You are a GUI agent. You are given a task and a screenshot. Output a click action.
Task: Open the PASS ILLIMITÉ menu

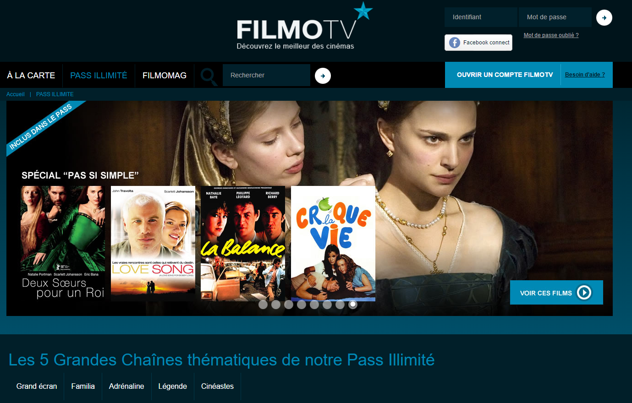tap(99, 76)
